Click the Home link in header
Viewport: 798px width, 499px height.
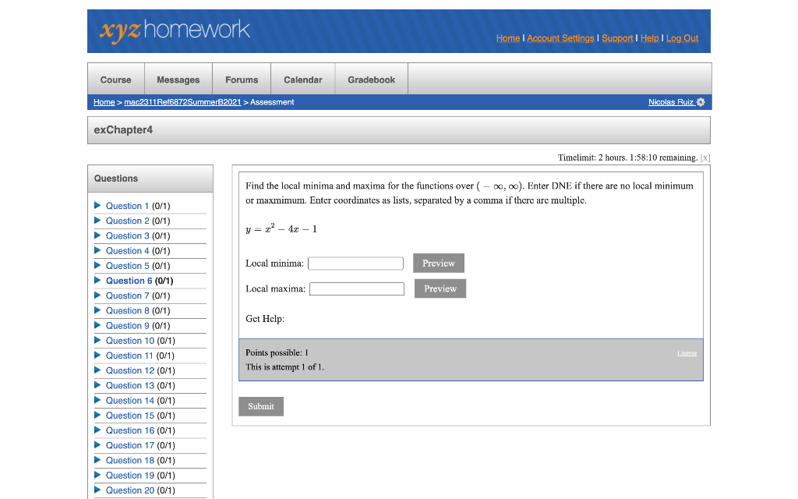[x=508, y=38]
